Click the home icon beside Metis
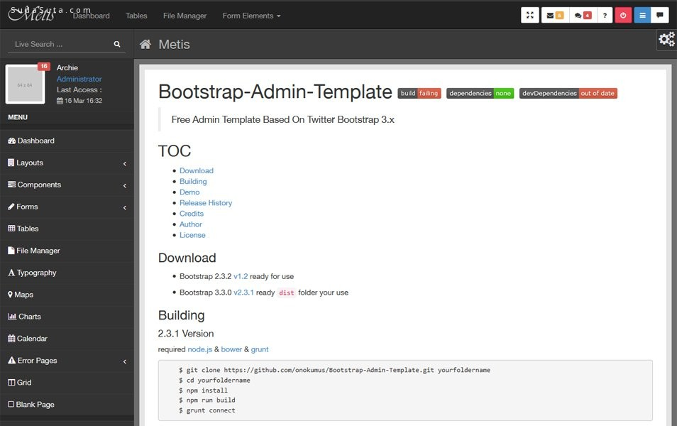The image size is (677, 426). click(145, 44)
